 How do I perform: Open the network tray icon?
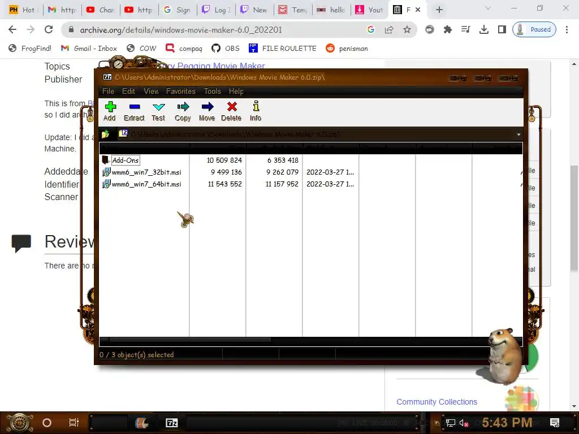coord(450,423)
